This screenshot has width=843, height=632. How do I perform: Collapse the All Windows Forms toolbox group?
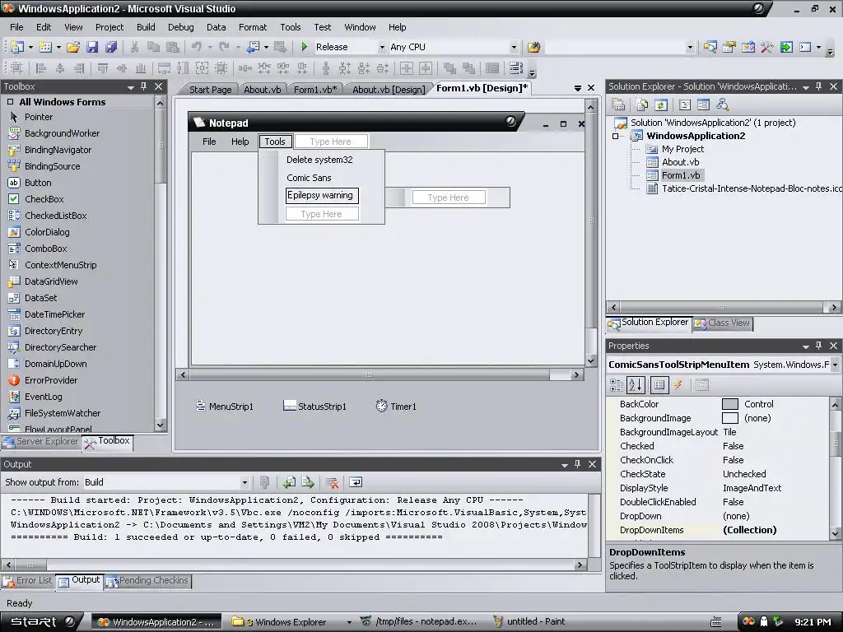click(10, 102)
